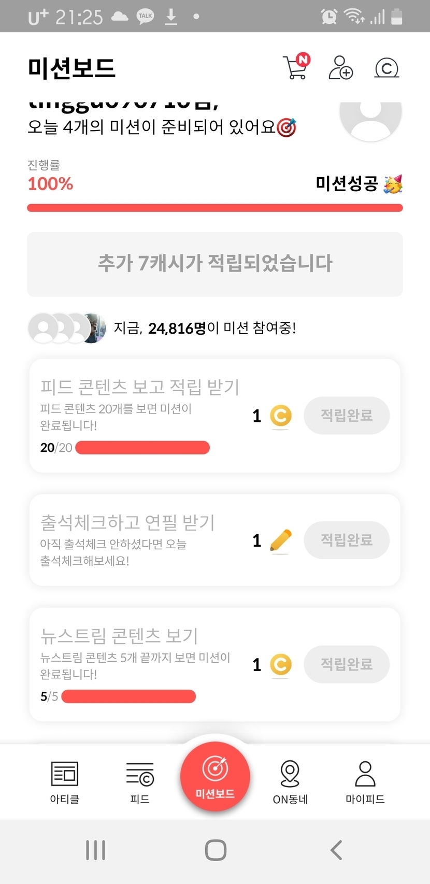
Task: Tap the add friend icon
Action: click(x=340, y=68)
